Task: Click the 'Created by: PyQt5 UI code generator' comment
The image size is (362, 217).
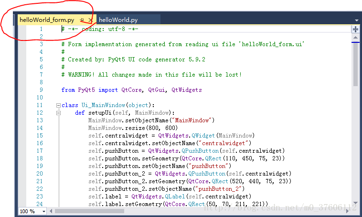Action: (133, 59)
